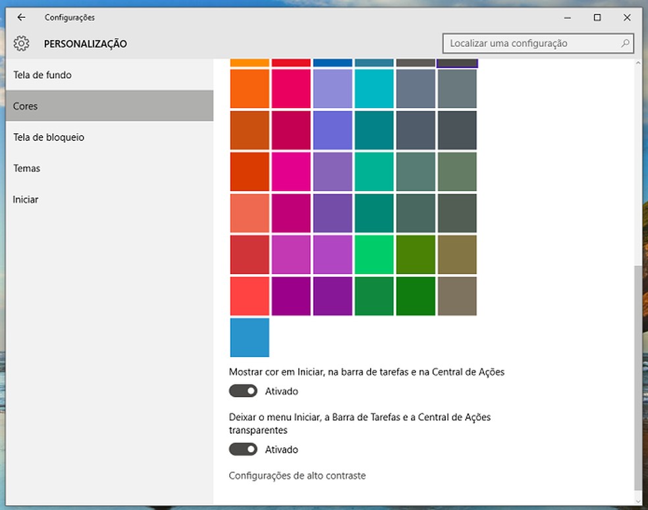Viewport: 648px width, 510px height.
Task: Choose the olive khaki color swatch
Action: [x=456, y=254]
